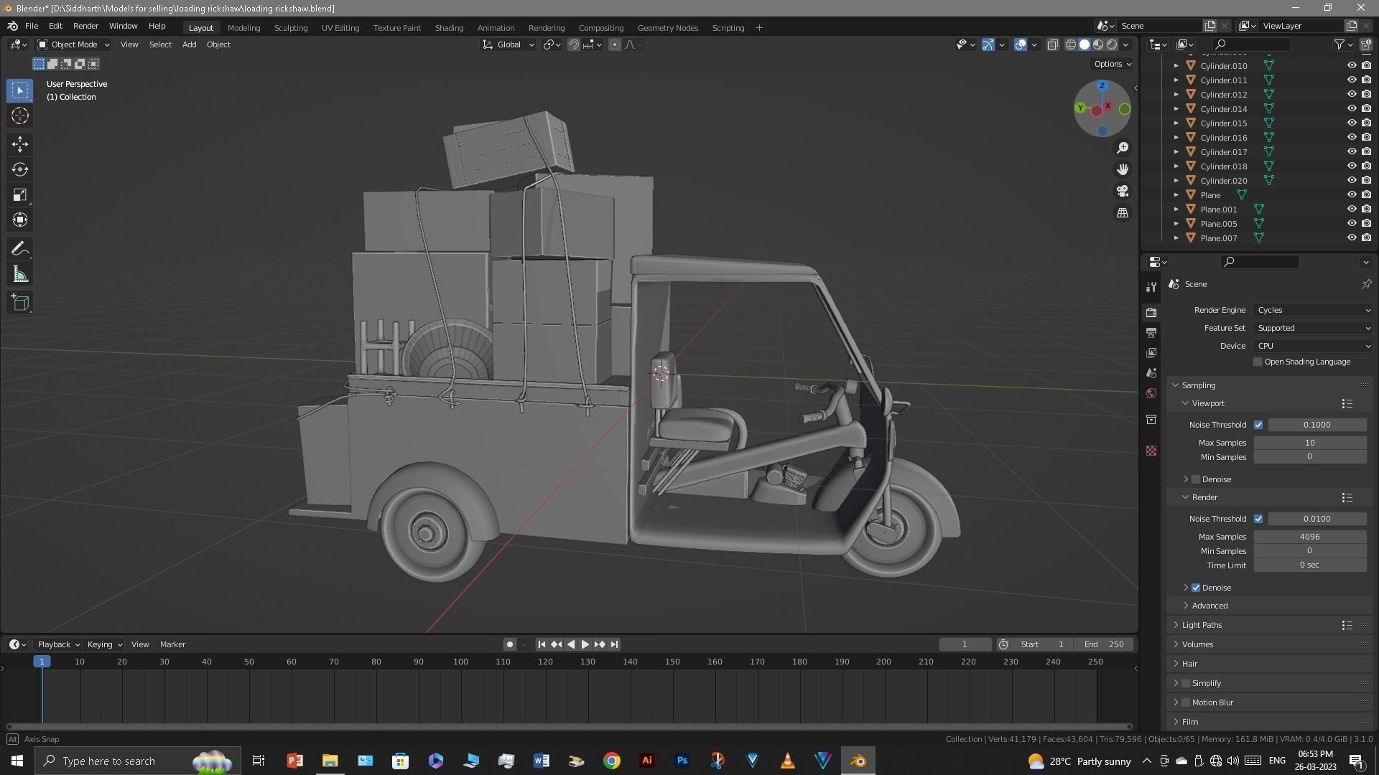Open the Feature Set dropdown
This screenshot has height=775, width=1379.
[x=1313, y=328]
